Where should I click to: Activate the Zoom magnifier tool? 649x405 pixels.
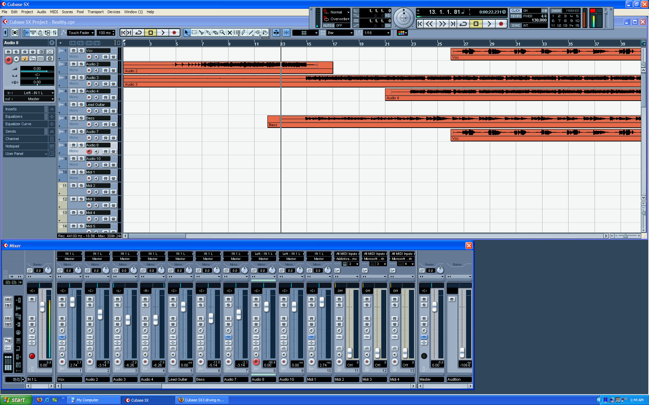pos(222,33)
